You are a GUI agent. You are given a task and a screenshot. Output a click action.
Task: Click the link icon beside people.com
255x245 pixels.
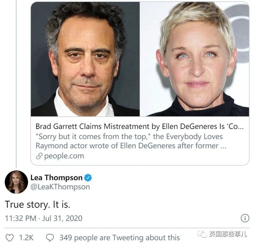(x=39, y=156)
